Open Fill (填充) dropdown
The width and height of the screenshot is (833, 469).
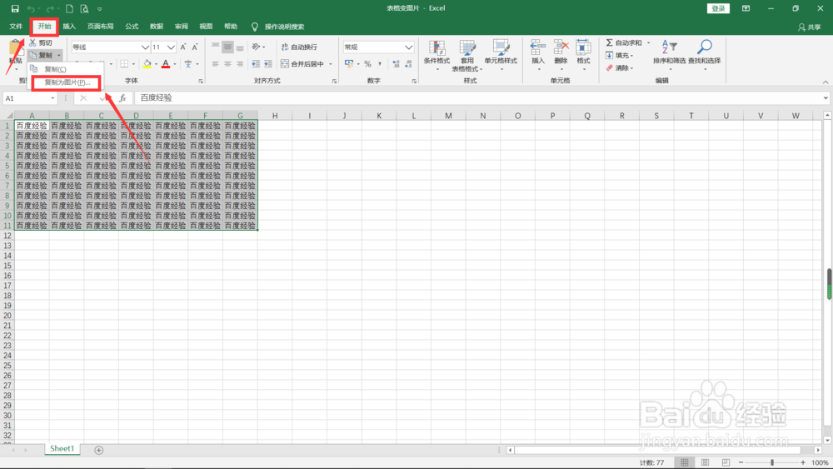point(620,55)
